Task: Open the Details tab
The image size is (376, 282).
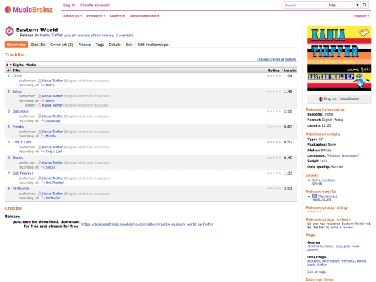Action: point(115,45)
